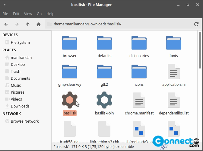Click the chrome.manifest file name label
The width and height of the screenshot is (203, 151).
(139, 113)
